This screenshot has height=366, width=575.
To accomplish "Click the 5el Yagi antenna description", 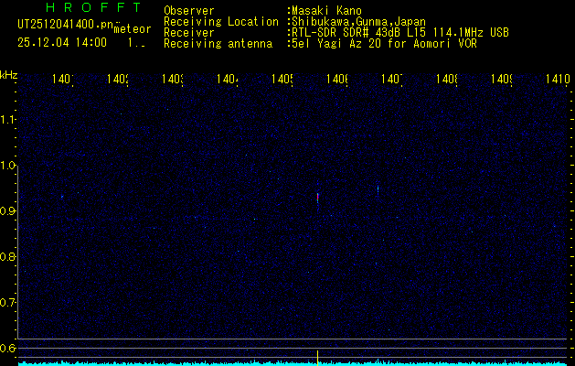I will [x=384, y=44].
